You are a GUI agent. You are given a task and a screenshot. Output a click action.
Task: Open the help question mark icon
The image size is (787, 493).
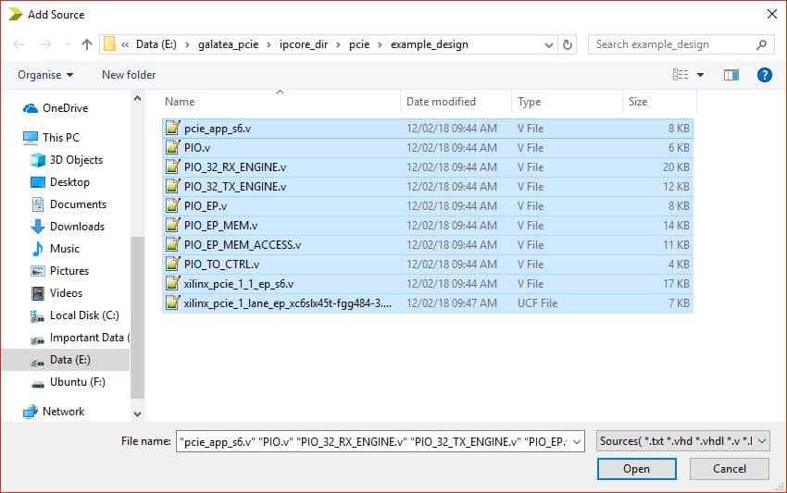pos(765,75)
